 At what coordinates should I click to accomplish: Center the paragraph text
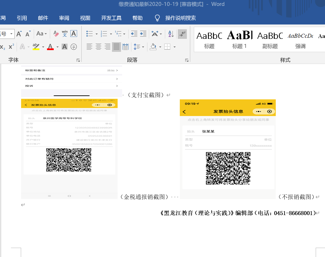[x=98, y=47]
